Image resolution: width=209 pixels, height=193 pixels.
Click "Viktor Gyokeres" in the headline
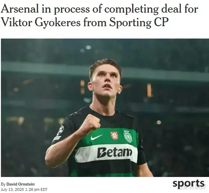[41, 22]
